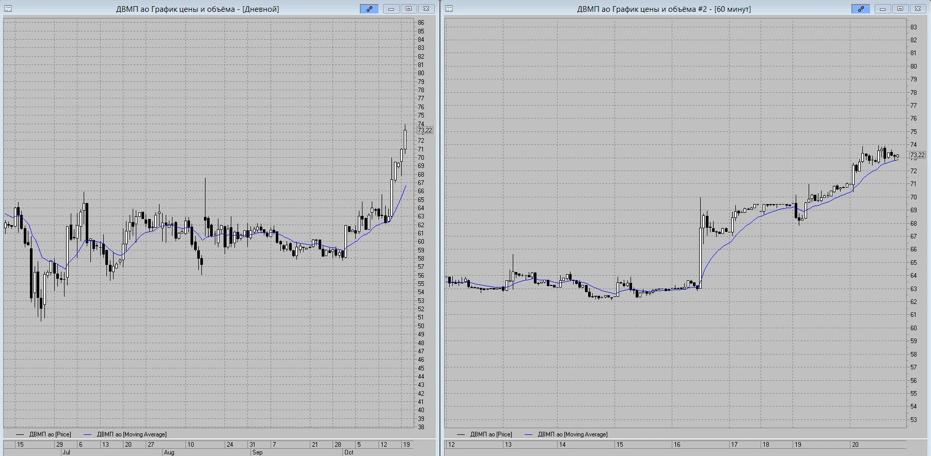Click the 'Jul' month label on the daily chart time axis
This screenshot has width=931, height=456.
pyautogui.click(x=66, y=452)
